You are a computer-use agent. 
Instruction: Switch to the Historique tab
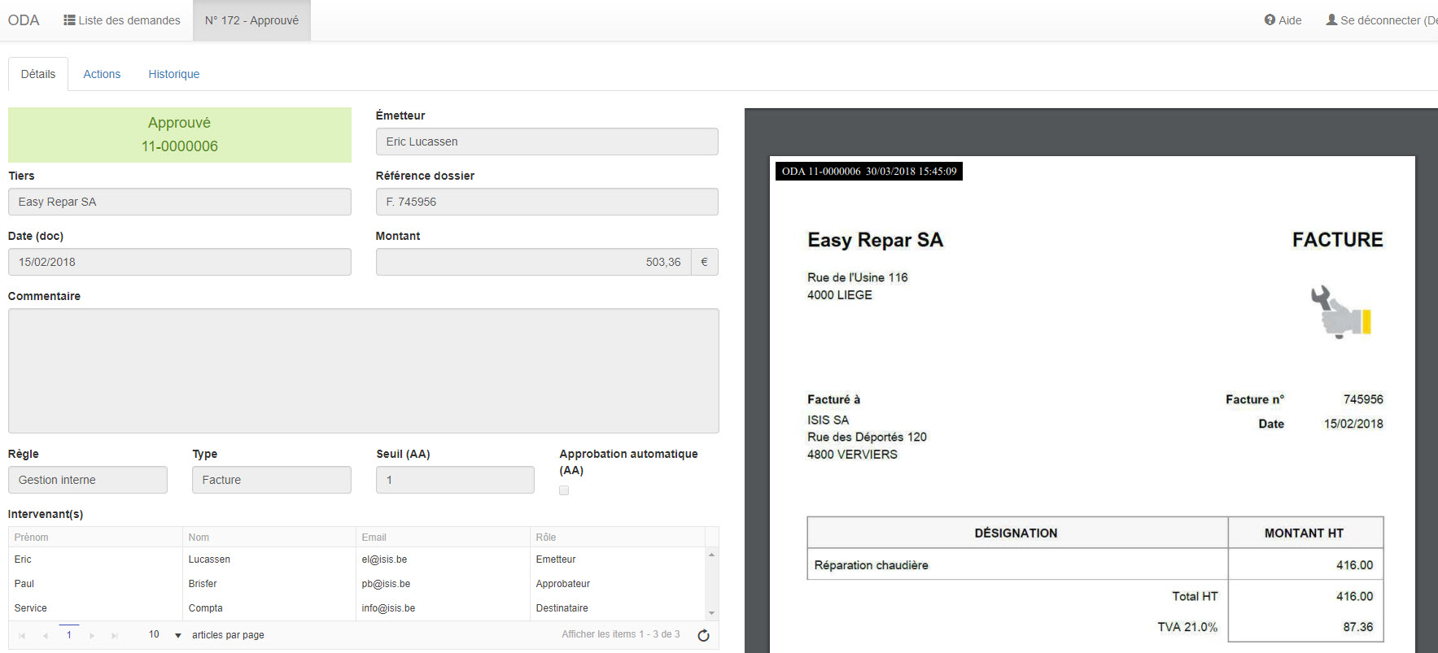[x=173, y=74]
